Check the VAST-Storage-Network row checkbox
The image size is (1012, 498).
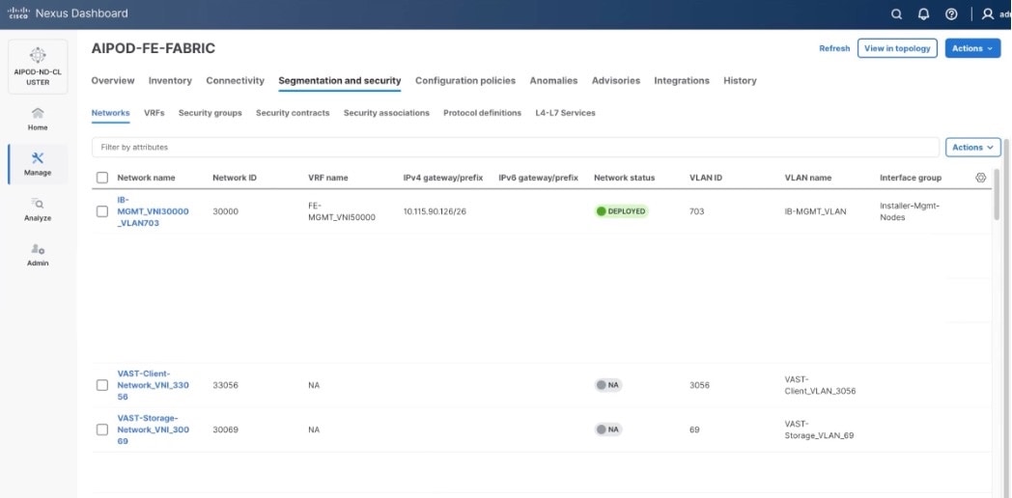pyautogui.click(x=102, y=429)
